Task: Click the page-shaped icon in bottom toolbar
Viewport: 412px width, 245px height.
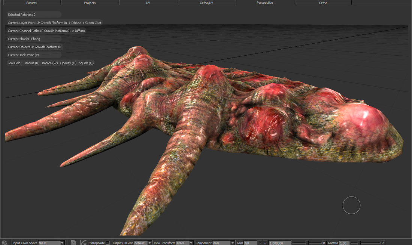Action: pyautogui.click(x=73, y=243)
